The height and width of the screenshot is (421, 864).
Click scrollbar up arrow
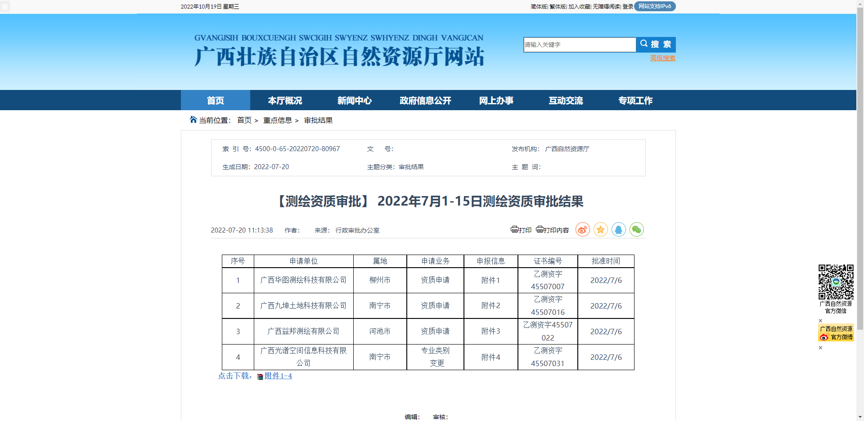coord(860,4)
